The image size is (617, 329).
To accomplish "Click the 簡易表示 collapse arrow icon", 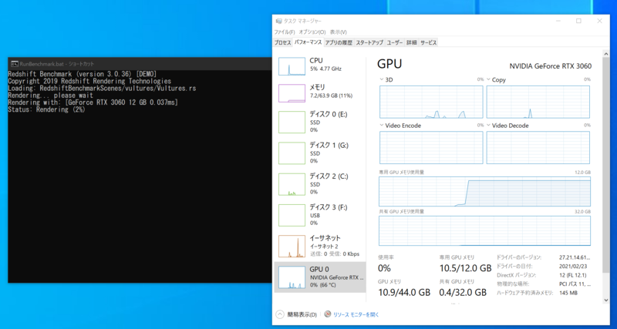I will 280,314.
